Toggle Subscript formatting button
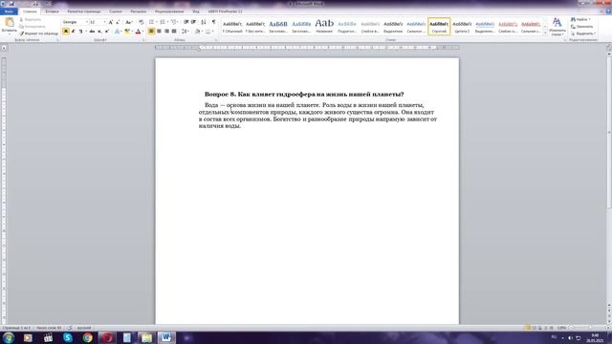Screen dimensions: 612x344 tap(99, 32)
